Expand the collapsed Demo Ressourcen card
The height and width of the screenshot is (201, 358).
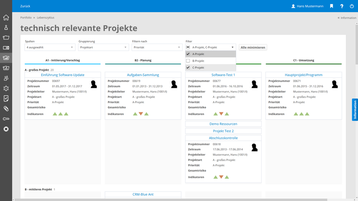point(223,124)
